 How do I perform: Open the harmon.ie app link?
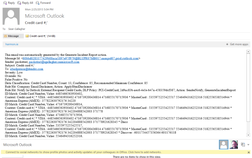click(x=12, y=44)
